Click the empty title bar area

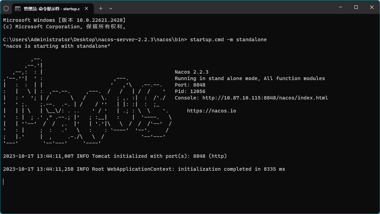pos(222,7)
